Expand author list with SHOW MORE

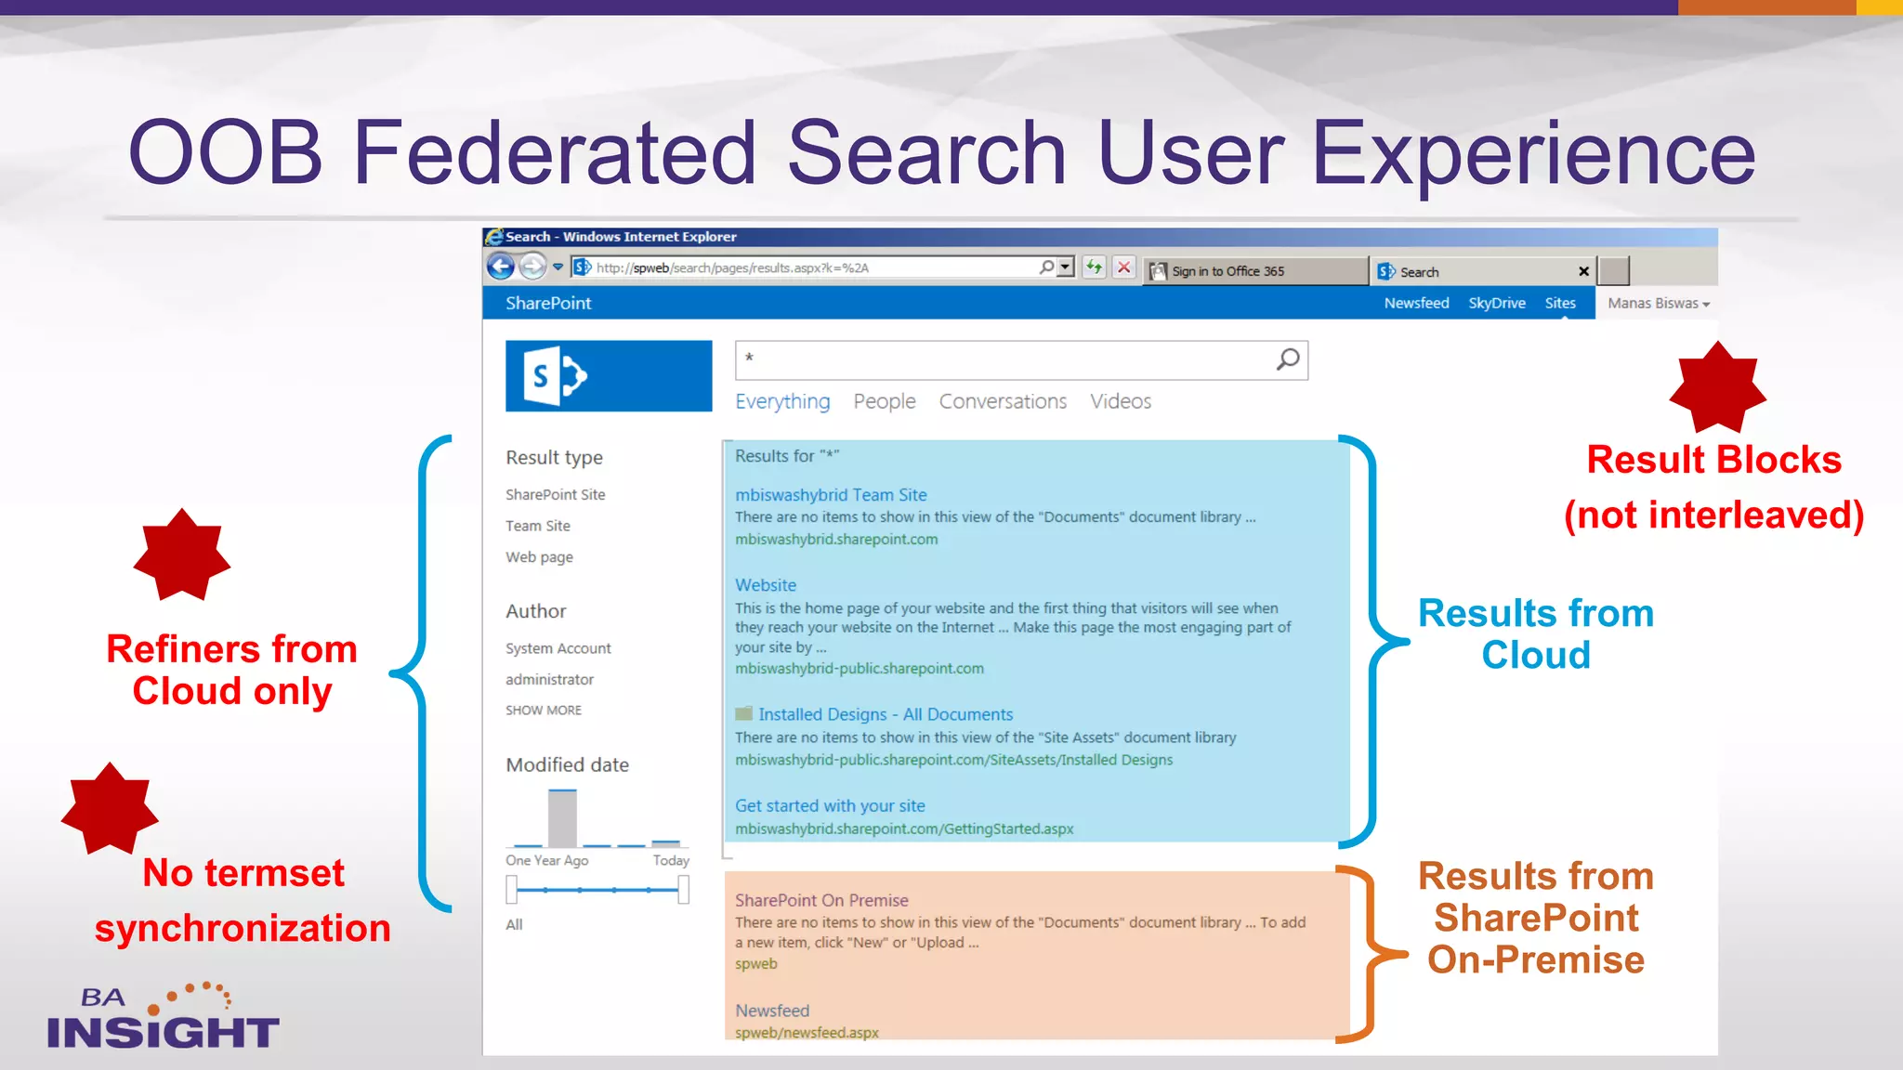click(544, 711)
